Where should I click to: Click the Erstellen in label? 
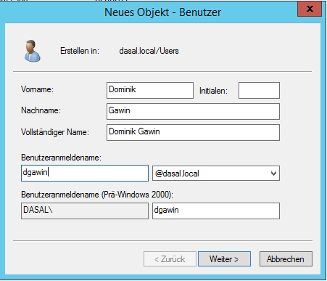(x=80, y=51)
